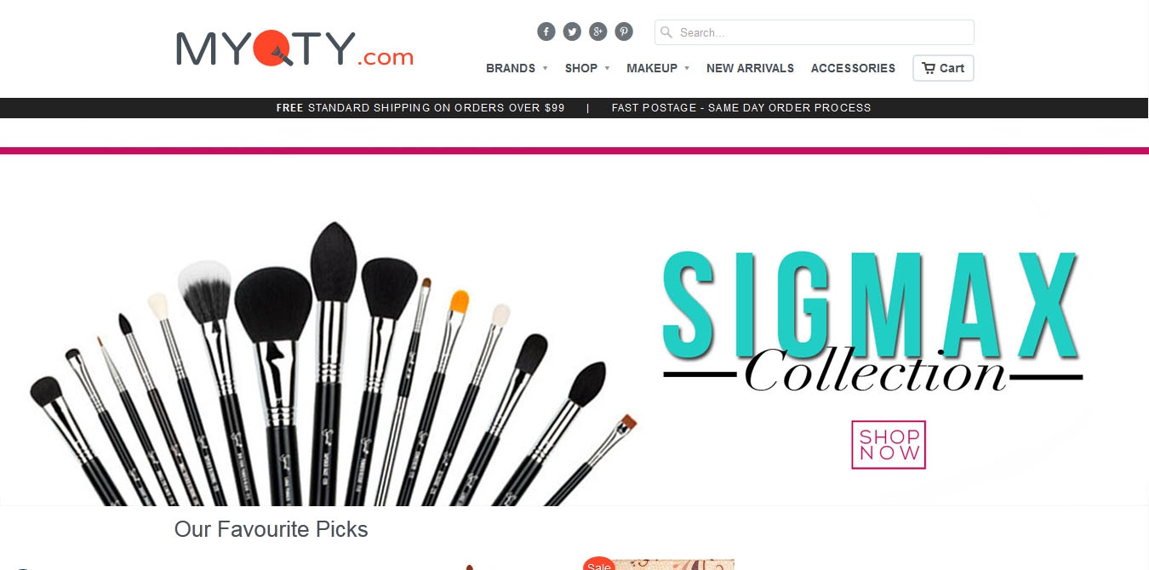Click the free standard shipping notice
The width and height of the screenshot is (1149, 570).
[420, 108]
